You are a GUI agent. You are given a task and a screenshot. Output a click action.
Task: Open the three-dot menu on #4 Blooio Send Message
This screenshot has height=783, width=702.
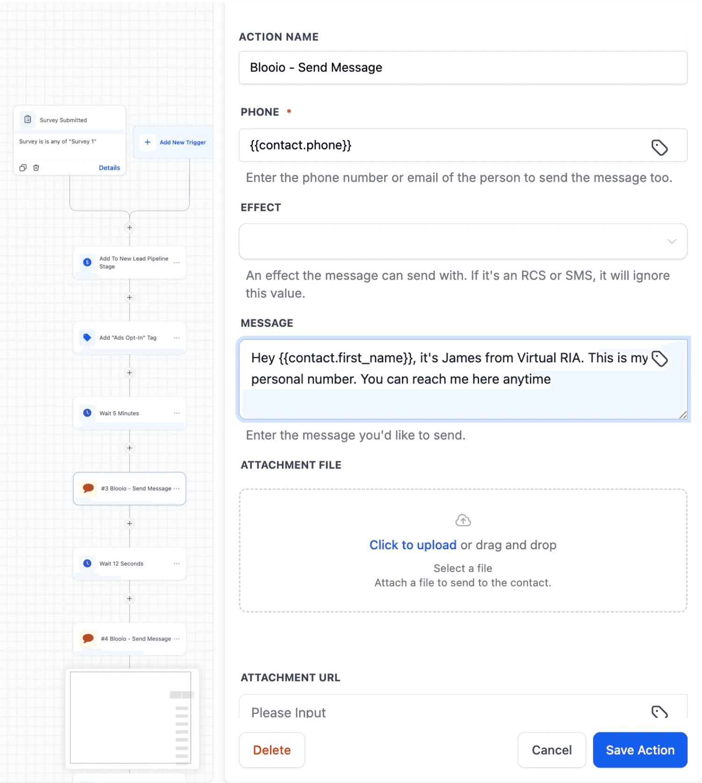point(177,639)
